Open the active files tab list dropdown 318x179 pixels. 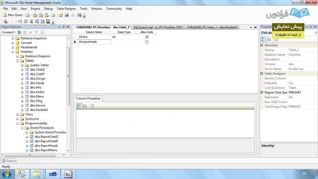[x=251, y=27]
